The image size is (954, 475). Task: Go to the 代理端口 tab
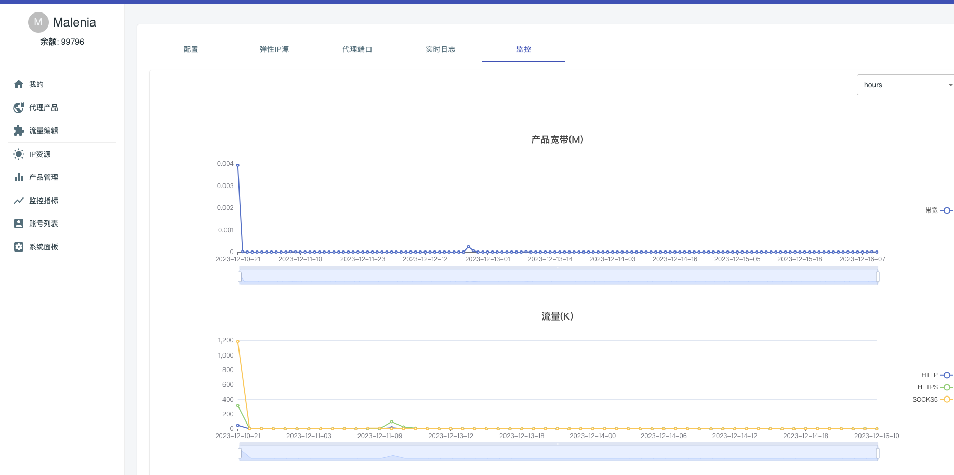(357, 49)
